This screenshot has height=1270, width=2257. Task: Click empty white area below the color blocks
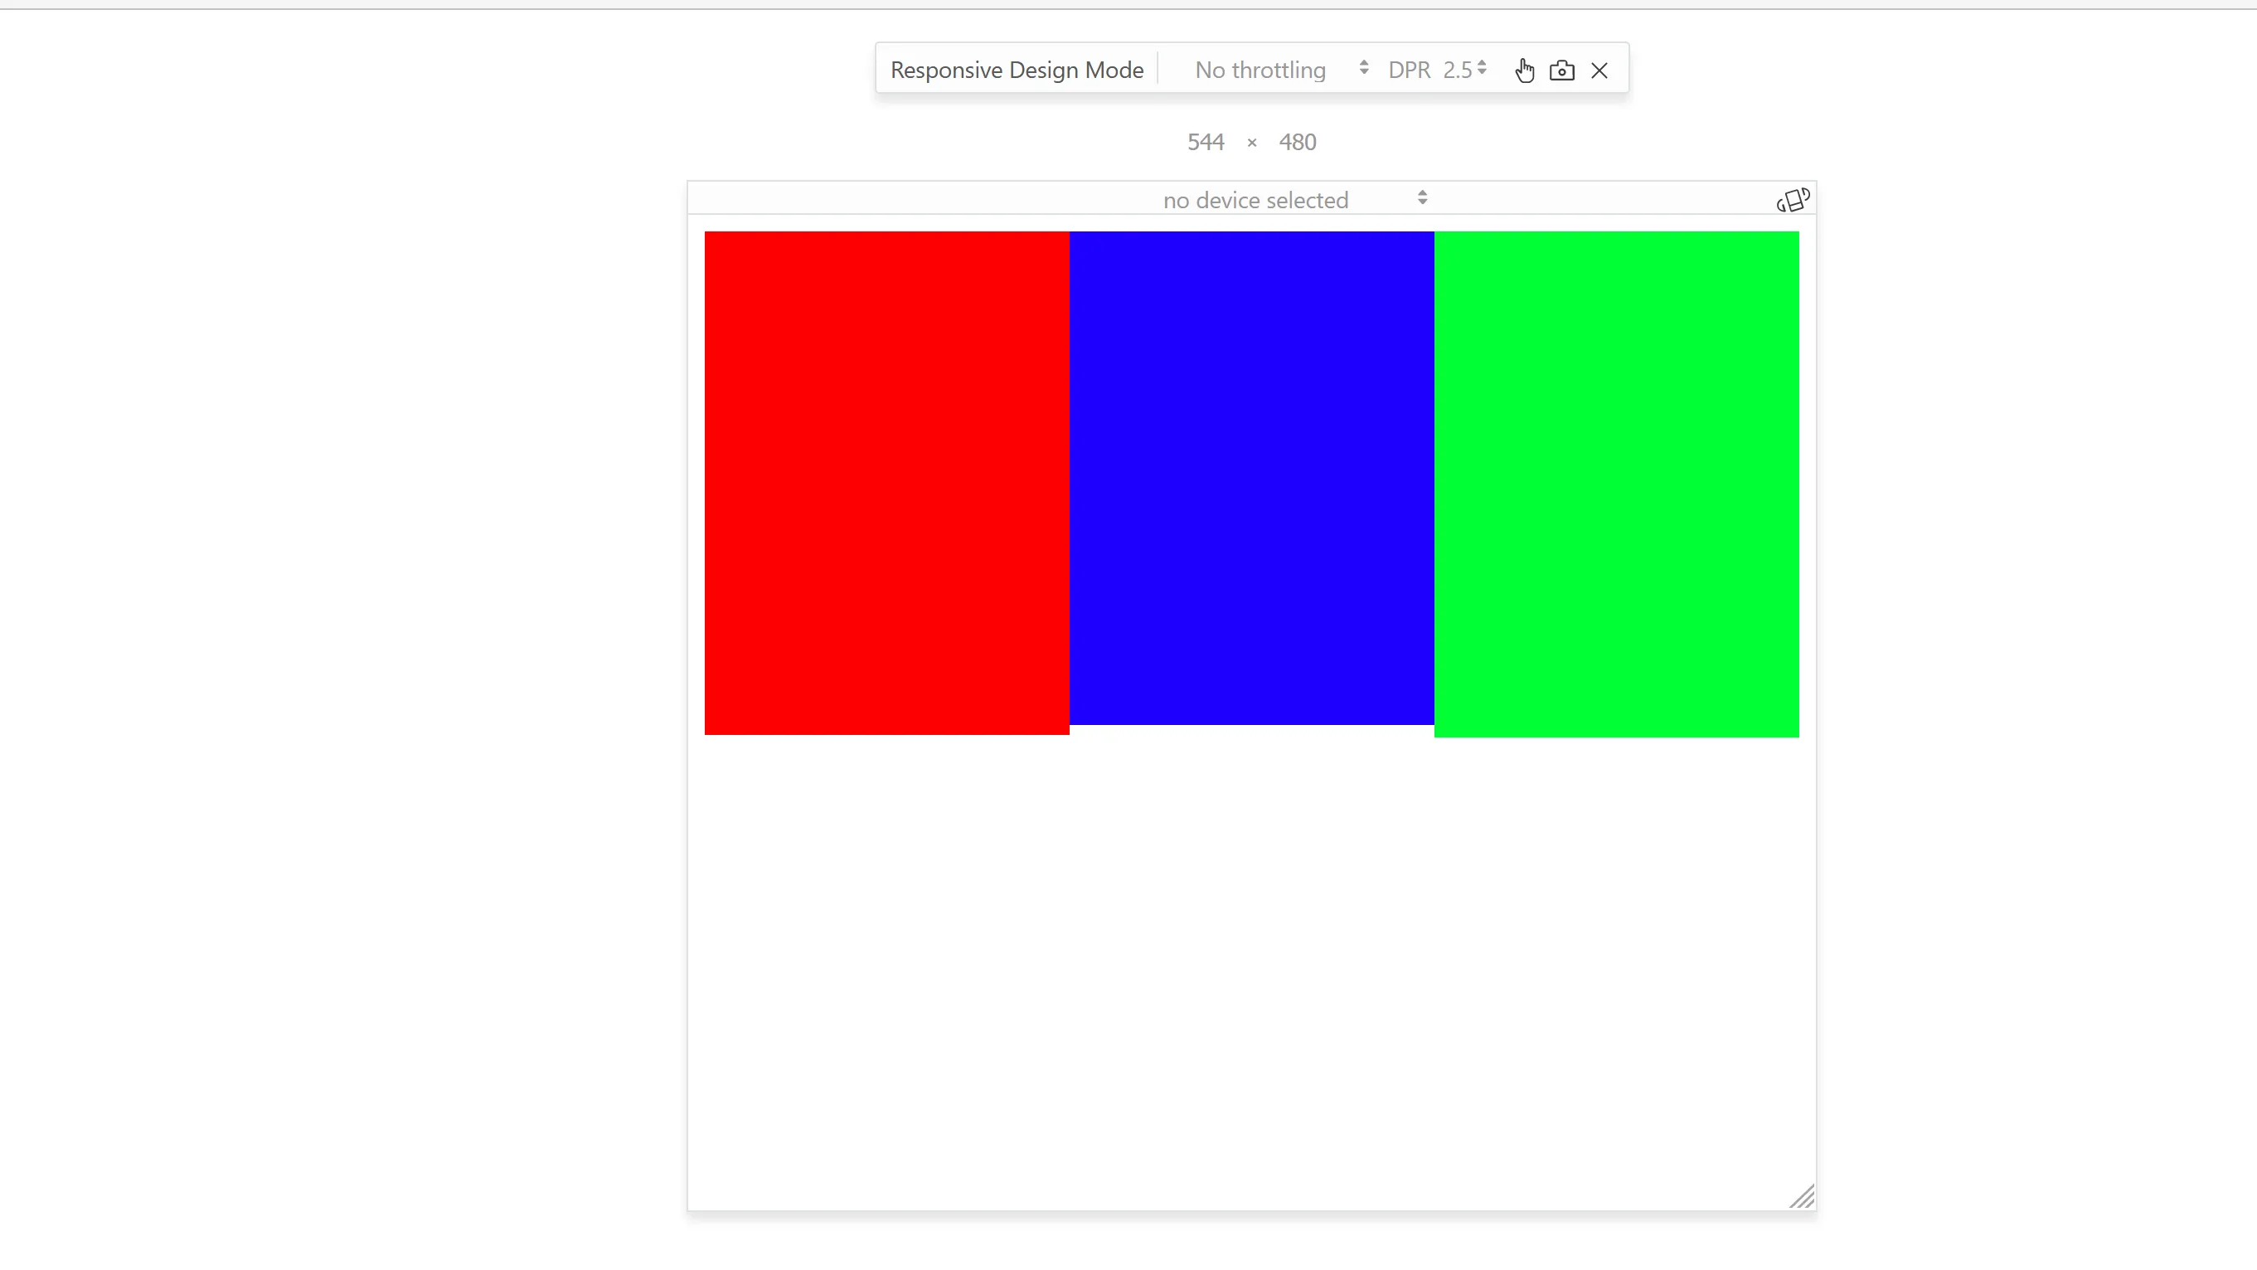point(1251,964)
